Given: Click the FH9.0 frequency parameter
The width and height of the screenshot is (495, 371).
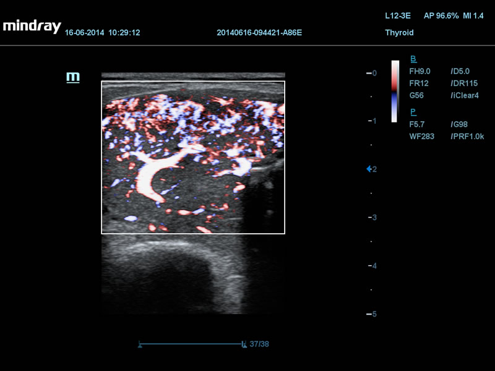Looking at the screenshot, I should [420, 72].
